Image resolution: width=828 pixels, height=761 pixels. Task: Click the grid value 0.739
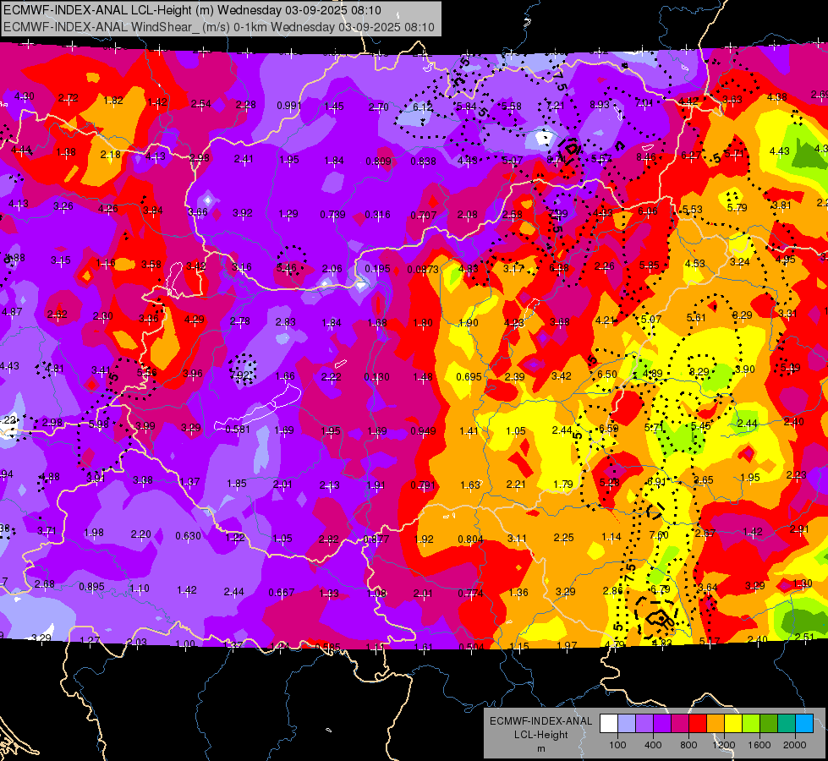[x=332, y=215]
